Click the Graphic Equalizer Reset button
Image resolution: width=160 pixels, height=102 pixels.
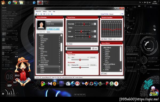[x=104, y=39]
